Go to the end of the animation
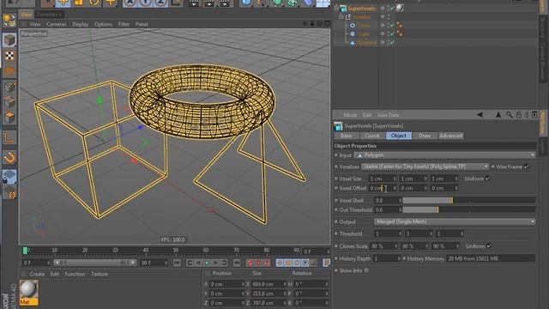 tap(237, 263)
